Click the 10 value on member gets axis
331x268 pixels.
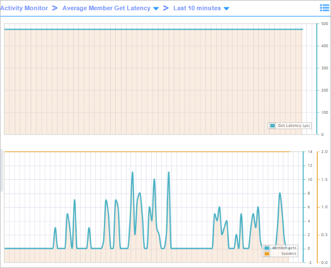point(309,180)
